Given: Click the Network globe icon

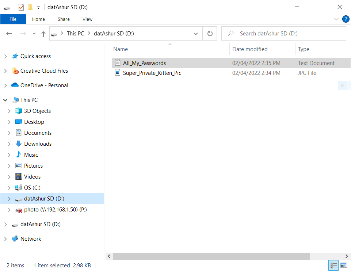Looking at the screenshot, I should coord(15,238).
